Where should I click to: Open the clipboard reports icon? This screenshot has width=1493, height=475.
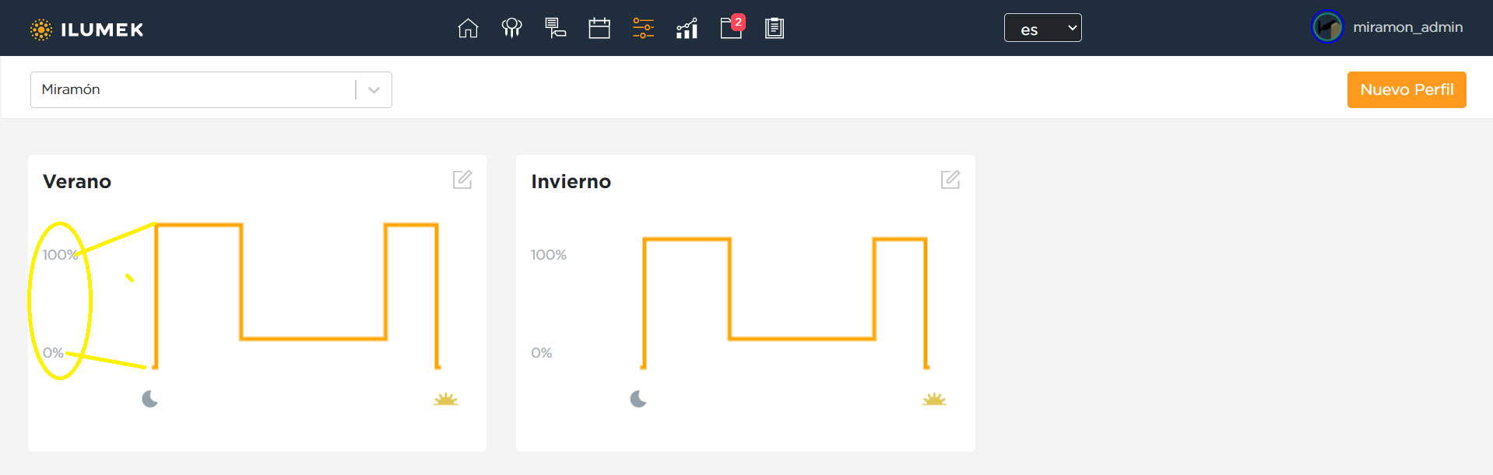pyautogui.click(x=775, y=29)
